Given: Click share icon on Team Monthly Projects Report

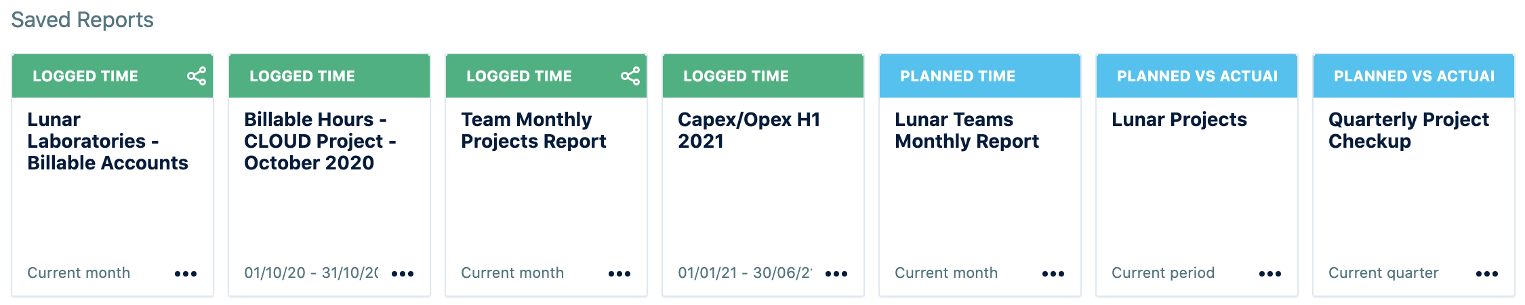Looking at the screenshot, I should pyautogui.click(x=630, y=76).
